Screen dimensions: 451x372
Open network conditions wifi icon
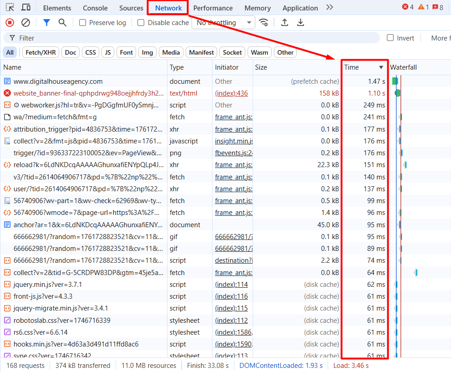click(263, 22)
